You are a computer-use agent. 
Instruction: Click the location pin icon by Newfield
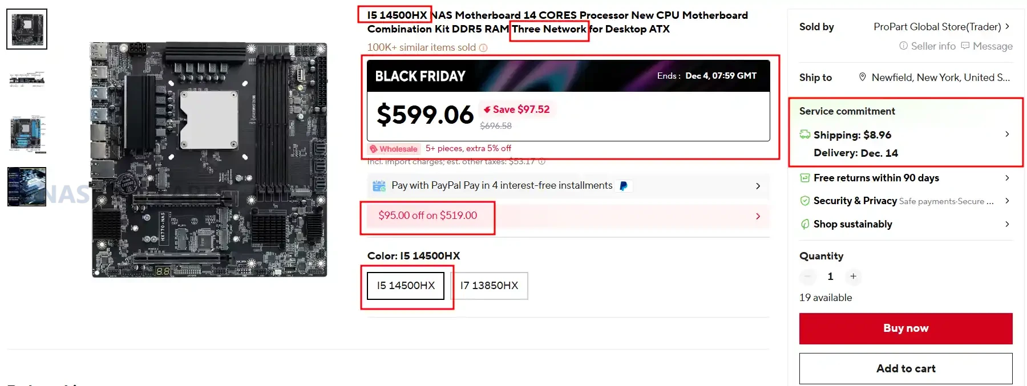tap(862, 77)
